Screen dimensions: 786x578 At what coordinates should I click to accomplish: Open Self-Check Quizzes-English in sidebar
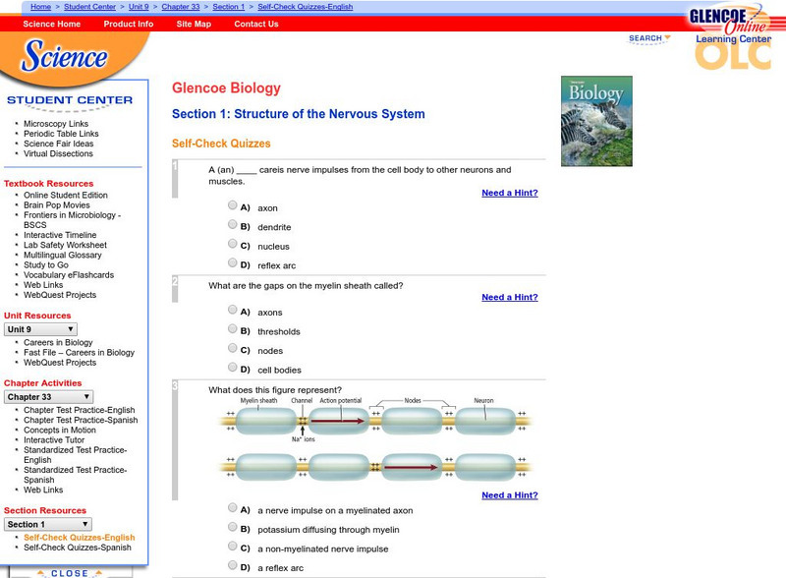pos(80,538)
